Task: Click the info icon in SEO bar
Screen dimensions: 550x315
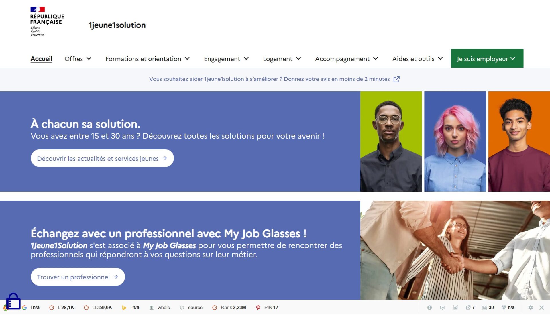Action: click(429, 308)
